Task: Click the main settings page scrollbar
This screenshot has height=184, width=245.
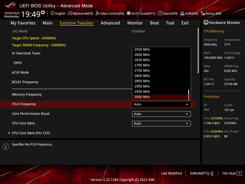Action: click(198, 51)
